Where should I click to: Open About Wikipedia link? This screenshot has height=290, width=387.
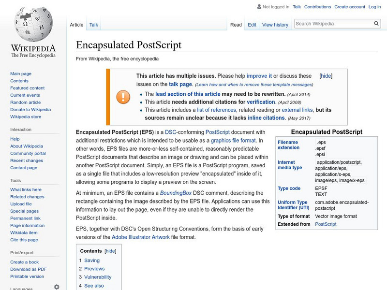coord(27,146)
